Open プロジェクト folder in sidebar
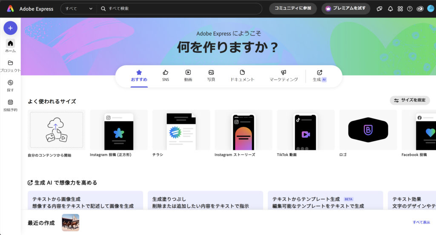The width and height of the screenshot is (436, 235). (10, 63)
